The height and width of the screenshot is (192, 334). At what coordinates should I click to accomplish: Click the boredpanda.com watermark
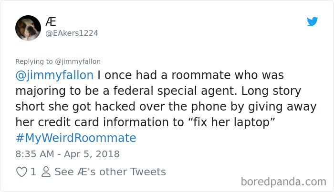(x=283, y=181)
